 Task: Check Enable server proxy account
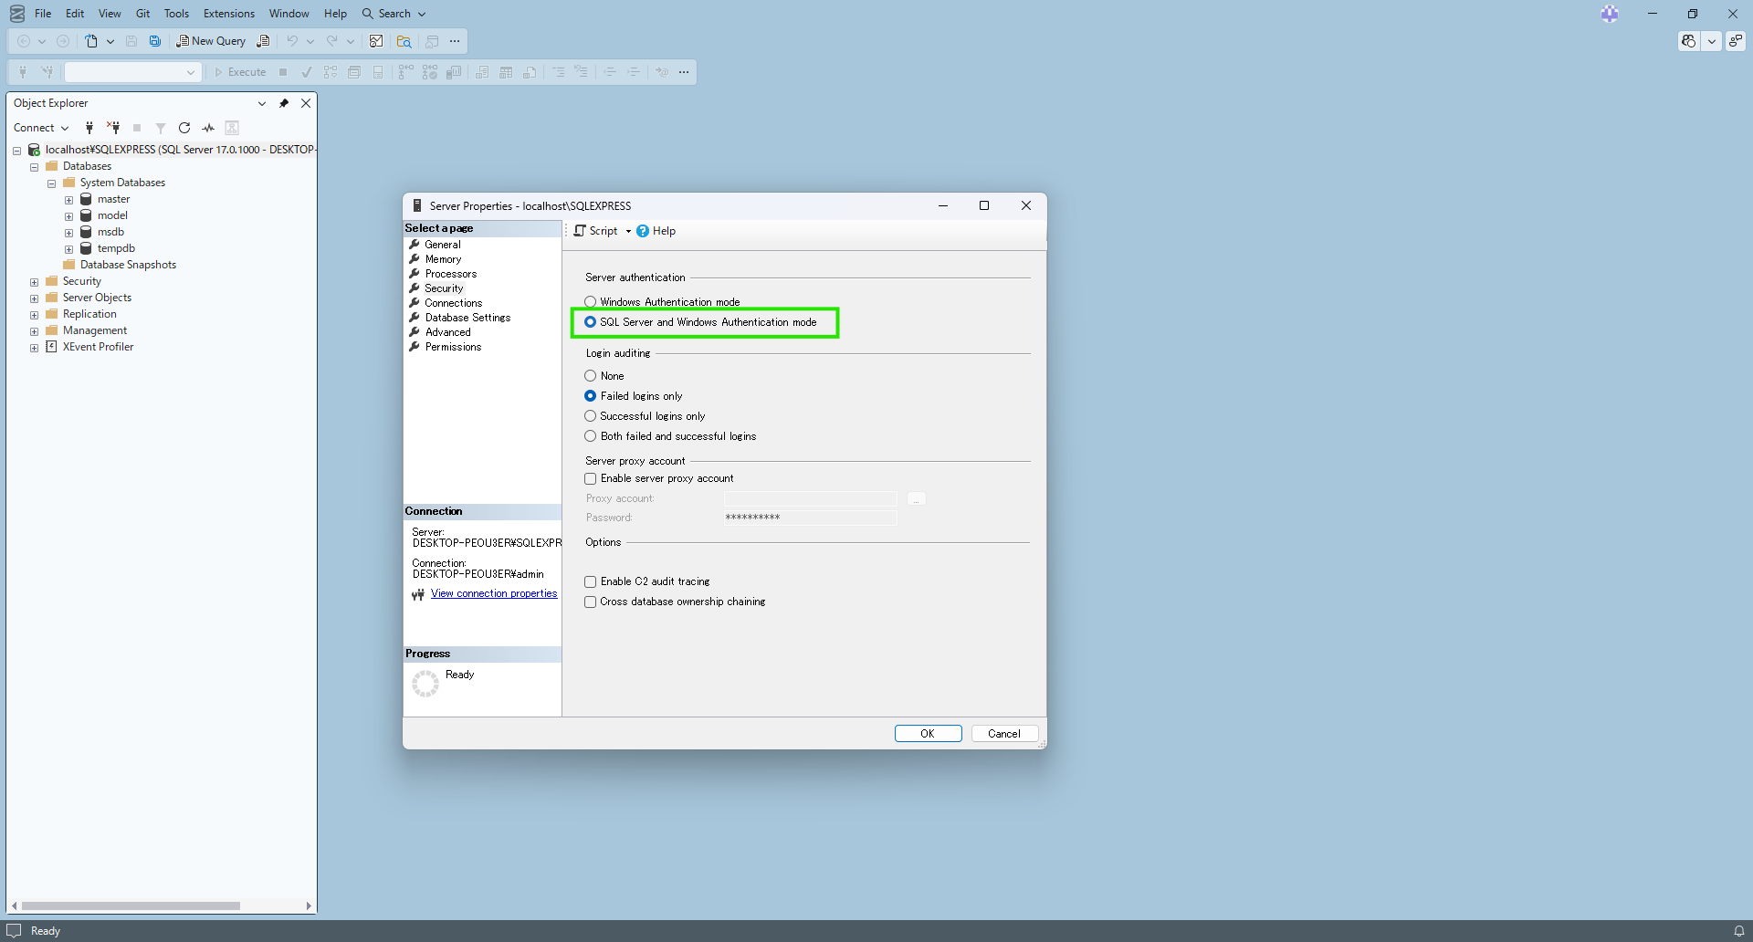tap(591, 478)
